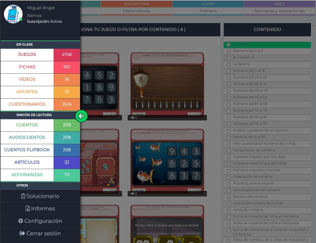
Task: Click the eye views icon under the fish game
Action: (132, 194)
